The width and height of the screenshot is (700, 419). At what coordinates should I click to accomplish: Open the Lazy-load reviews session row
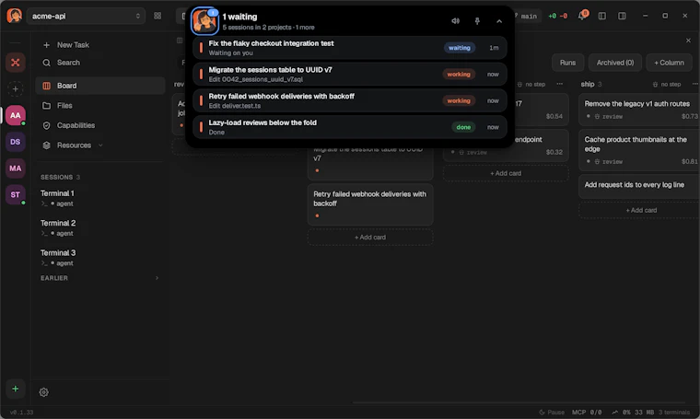click(x=350, y=127)
